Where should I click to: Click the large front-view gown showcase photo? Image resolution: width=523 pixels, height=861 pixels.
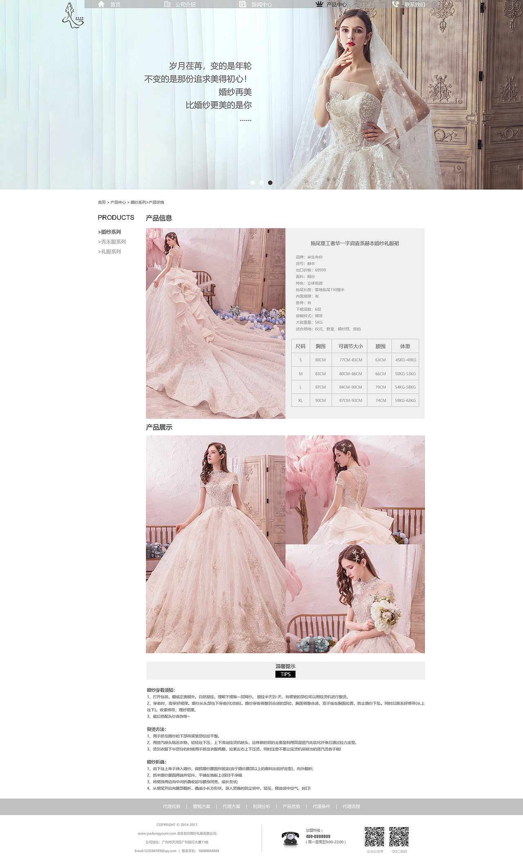click(216, 544)
